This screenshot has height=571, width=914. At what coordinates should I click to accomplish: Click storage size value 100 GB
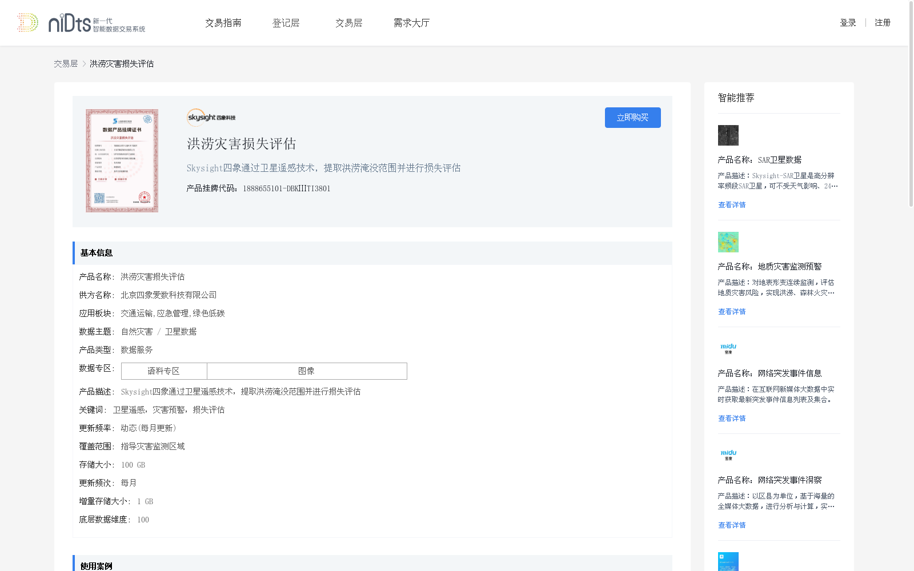click(133, 465)
